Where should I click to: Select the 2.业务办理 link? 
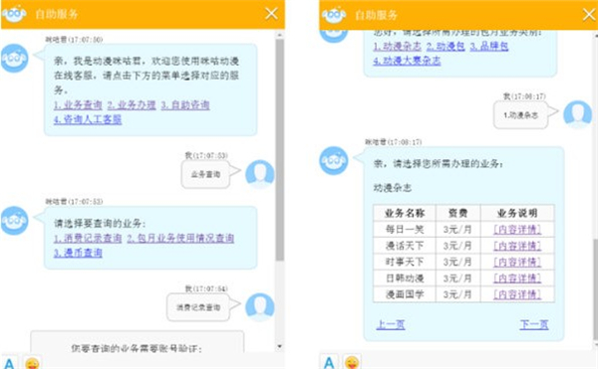click(x=132, y=105)
